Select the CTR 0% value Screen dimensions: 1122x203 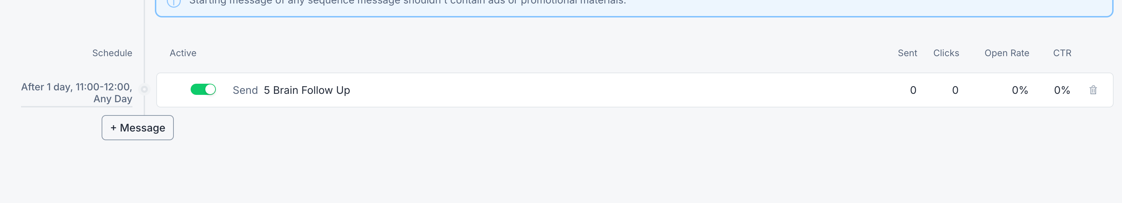1062,90
